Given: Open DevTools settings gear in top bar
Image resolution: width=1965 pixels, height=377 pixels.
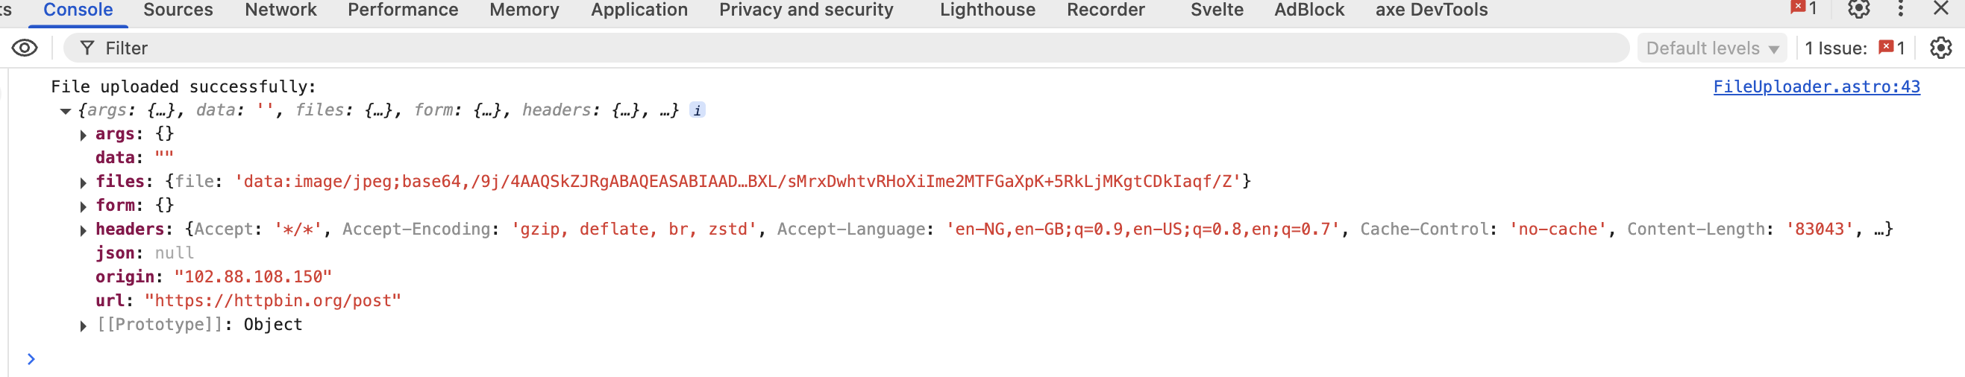Looking at the screenshot, I should 1858,9.
